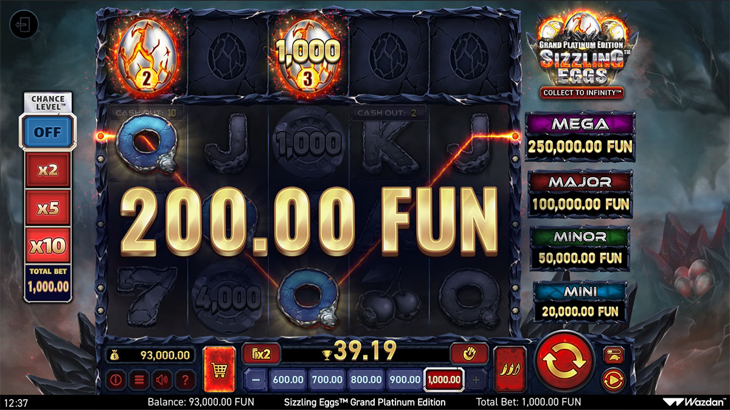Click the exit door icon
Image resolution: width=730 pixels, height=410 pixels.
pos(24,25)
